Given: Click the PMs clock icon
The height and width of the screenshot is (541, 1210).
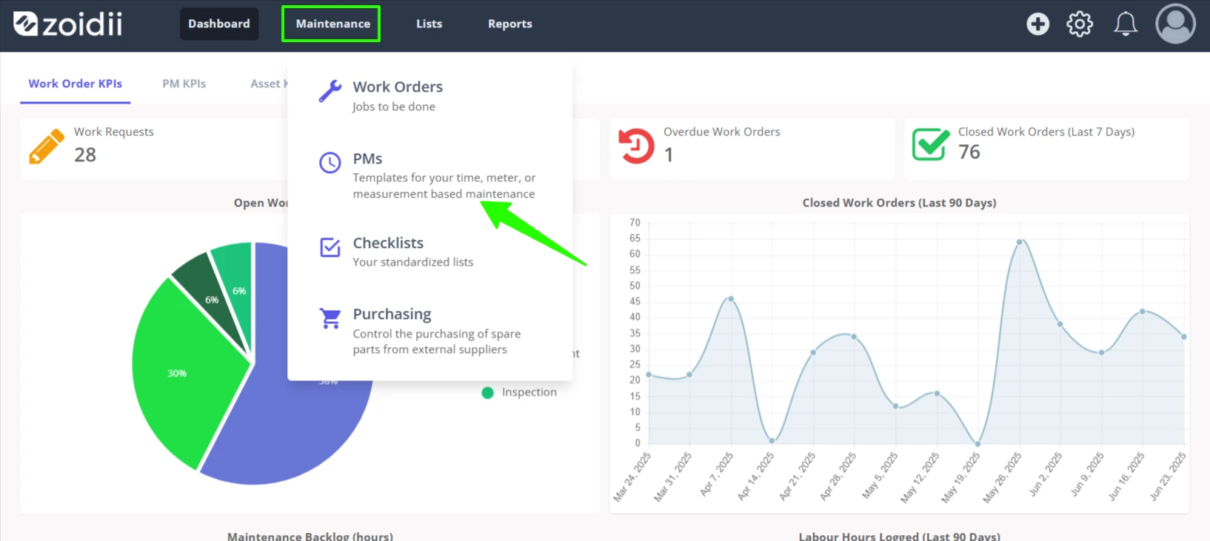Looking at the screenshot, I should [x=330, y=162].
